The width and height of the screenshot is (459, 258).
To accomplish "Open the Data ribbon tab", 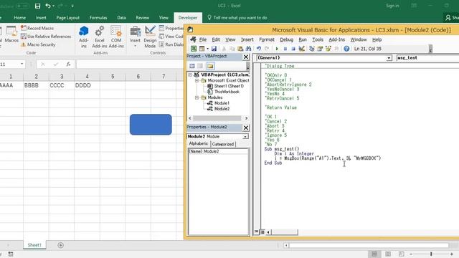I will click(x=121, y=17).
